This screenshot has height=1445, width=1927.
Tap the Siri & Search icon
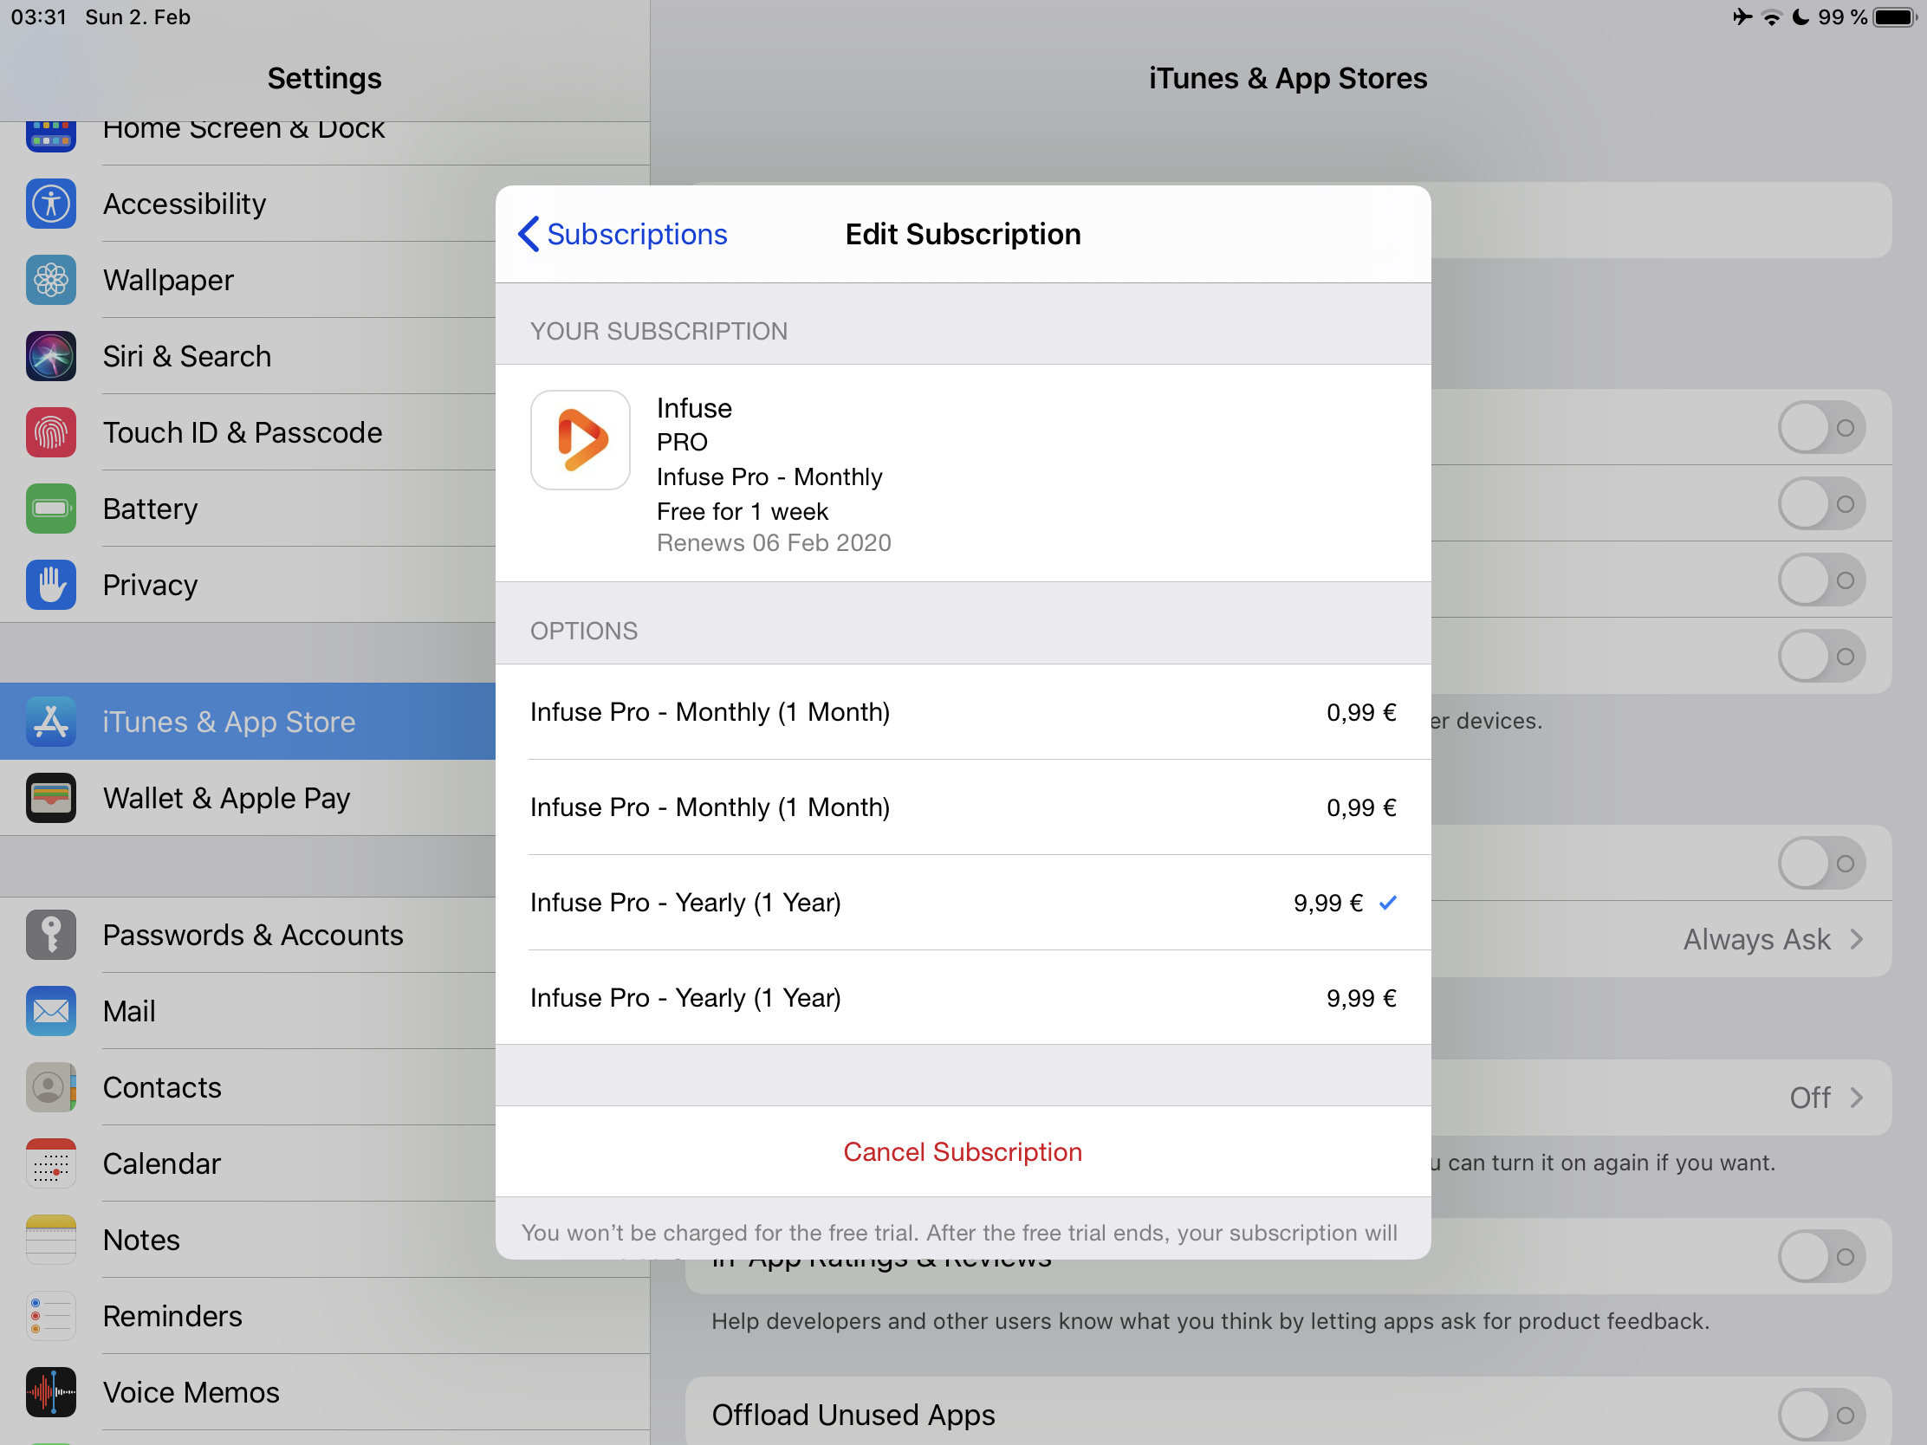[50, 356]
